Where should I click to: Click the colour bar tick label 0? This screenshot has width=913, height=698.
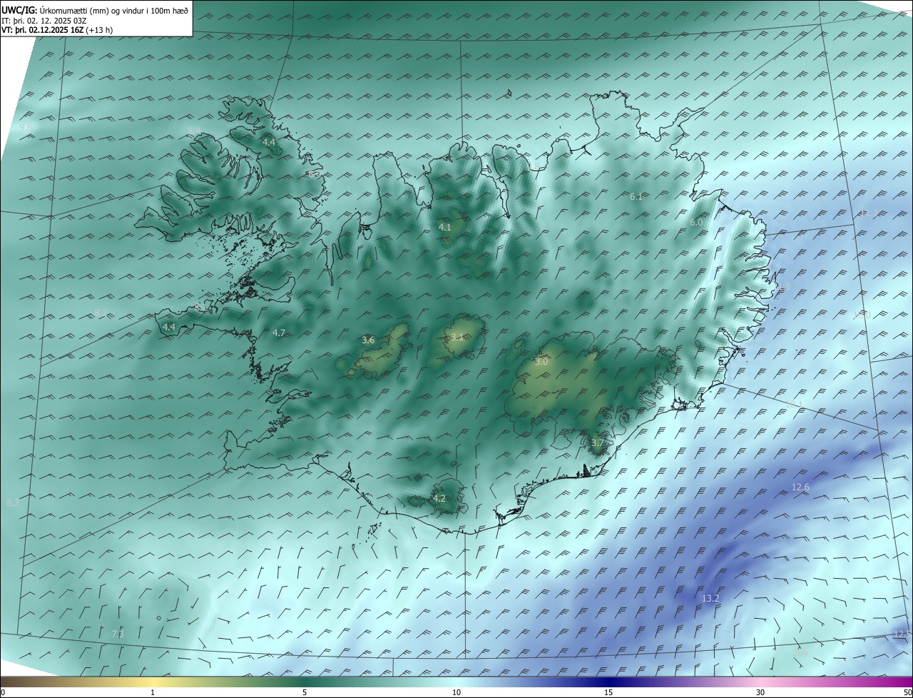point(3,692)
